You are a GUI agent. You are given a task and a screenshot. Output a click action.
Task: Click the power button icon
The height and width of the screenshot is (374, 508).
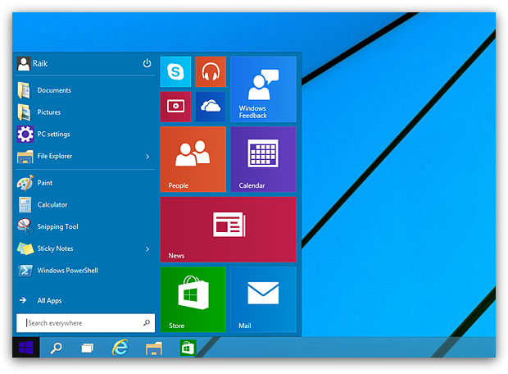147,63
